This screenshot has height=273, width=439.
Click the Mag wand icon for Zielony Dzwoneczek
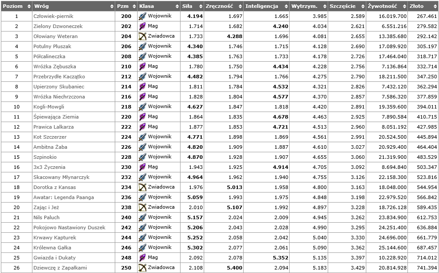142,26
